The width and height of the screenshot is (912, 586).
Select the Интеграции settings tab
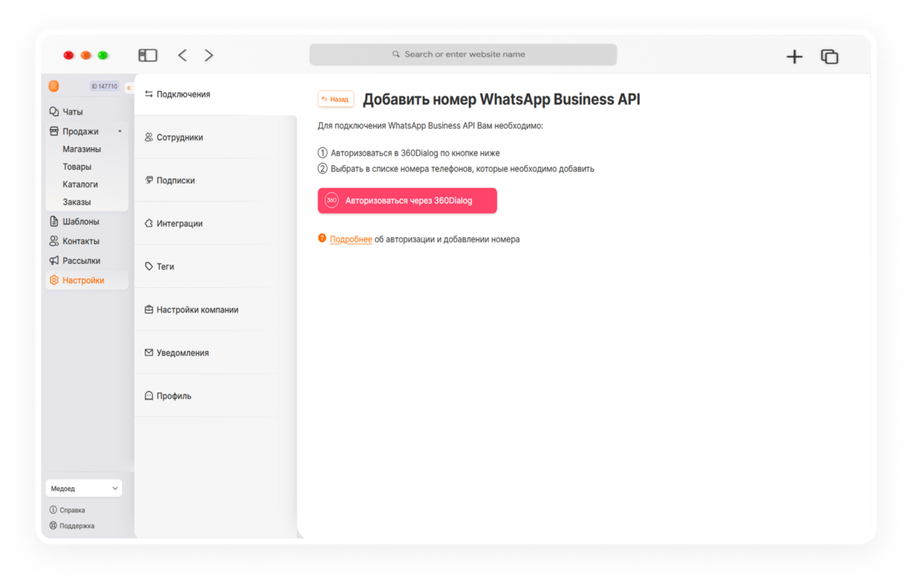pos(215,223)
